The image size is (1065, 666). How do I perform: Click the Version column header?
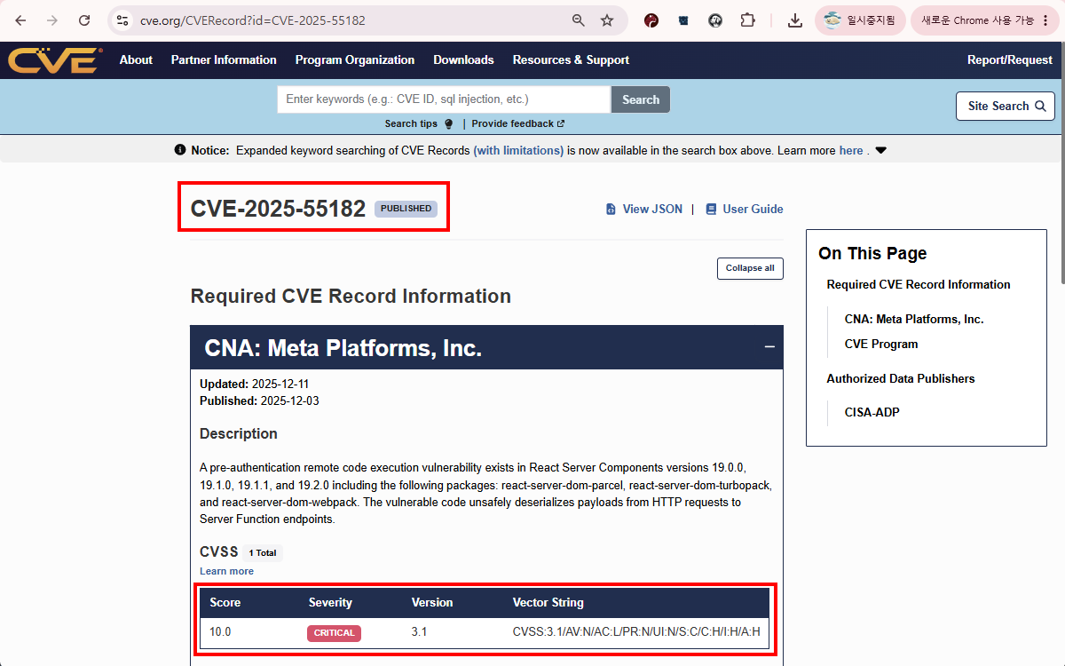pyautogui.click(x=432, y=602)
